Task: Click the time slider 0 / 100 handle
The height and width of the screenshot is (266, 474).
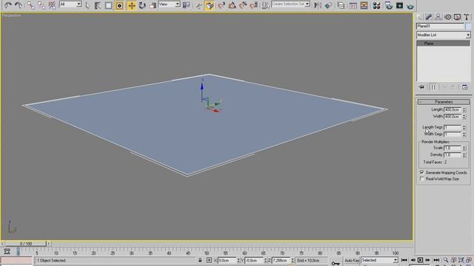Action: [26, 243]
